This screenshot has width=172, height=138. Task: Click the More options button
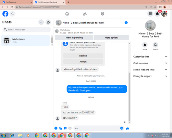[x=111, y=38]
